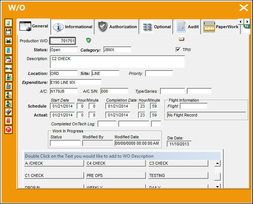253x204 pixels.
Task: Click the description list scrollbar thumb
Action: tap(217, 177)
